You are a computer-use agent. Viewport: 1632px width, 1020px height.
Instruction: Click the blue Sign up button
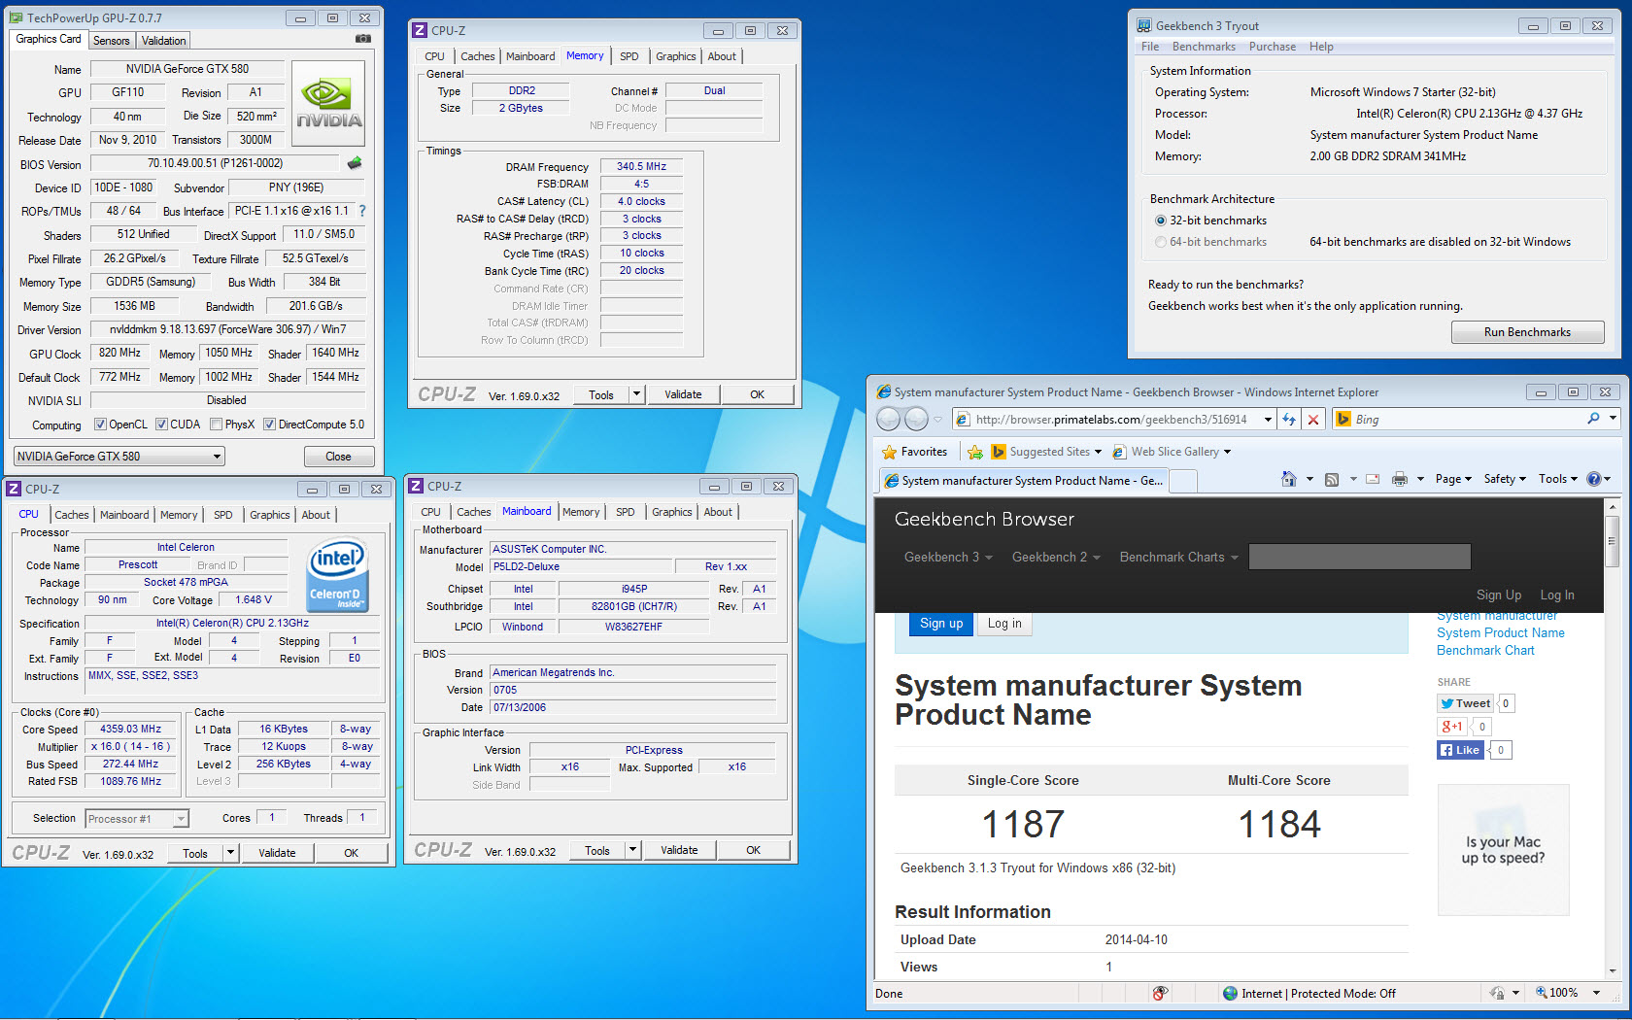point(941,624)
